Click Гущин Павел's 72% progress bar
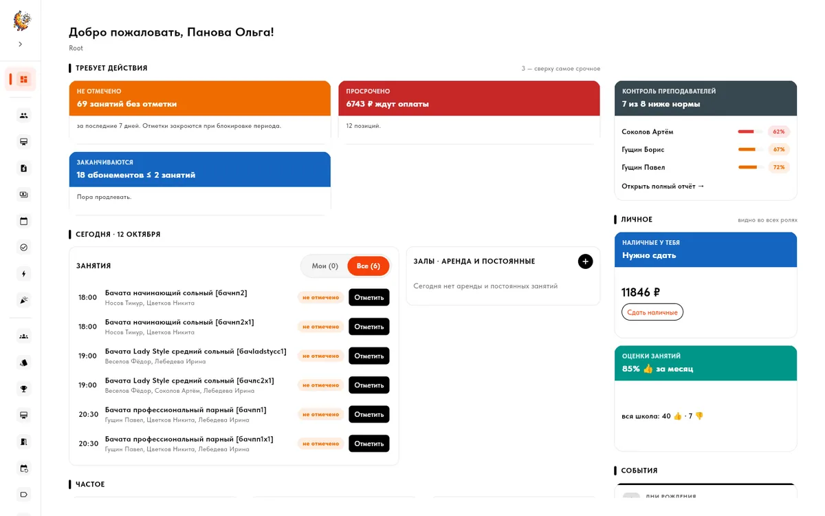 [750, 167]
